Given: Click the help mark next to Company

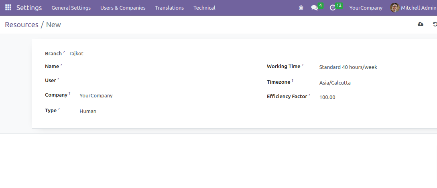Looking at the screenshot, I should 69,93.
